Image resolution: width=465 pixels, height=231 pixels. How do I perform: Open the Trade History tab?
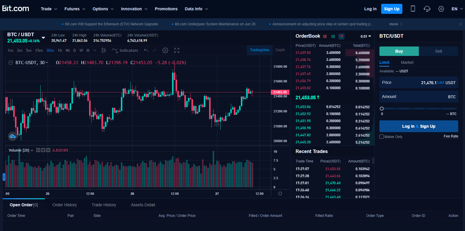pos(104,205)
